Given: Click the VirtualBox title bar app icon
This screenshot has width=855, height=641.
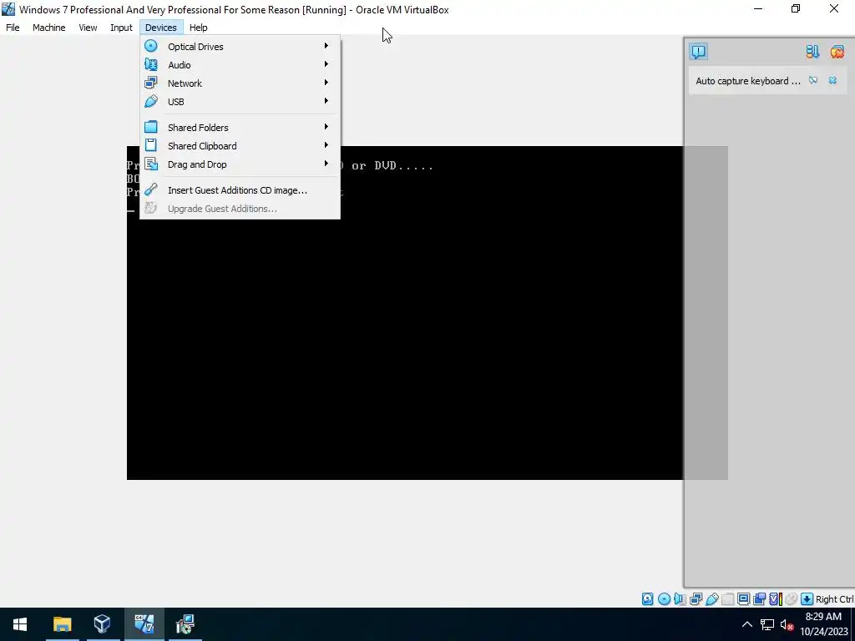Looking at the screenshot, I should pyautogui.click(x=8, y=9).
